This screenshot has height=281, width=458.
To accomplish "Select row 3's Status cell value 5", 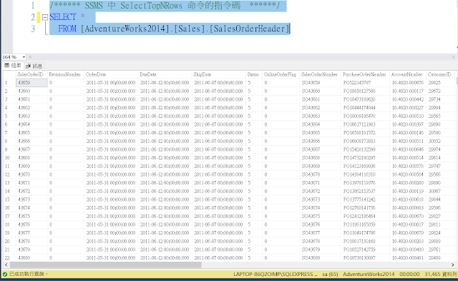I will pos(254,99).
